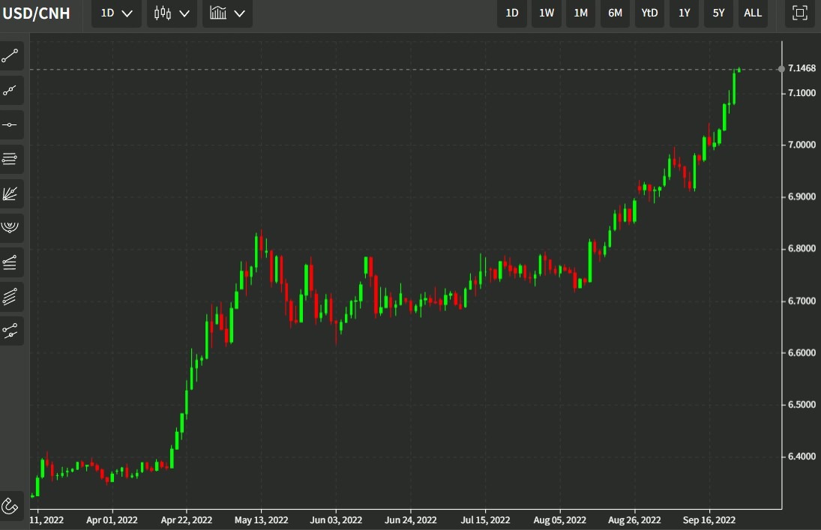Viewport: 821px width, 530px height.
Task: Pick the Horizontal Line tool
Action: coord(10,124)
